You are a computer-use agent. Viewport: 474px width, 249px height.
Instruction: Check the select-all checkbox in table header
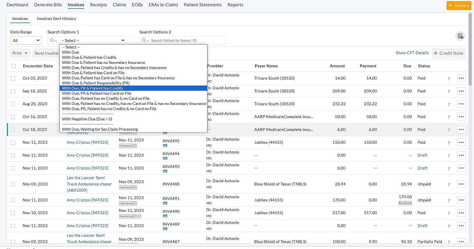click(x=13, y=66)
